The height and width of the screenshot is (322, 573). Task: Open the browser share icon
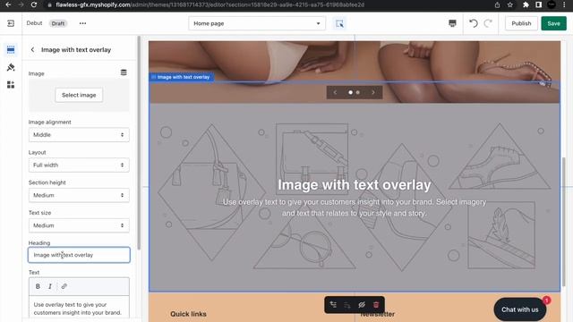pyautogui.click(x=498, y=4)
